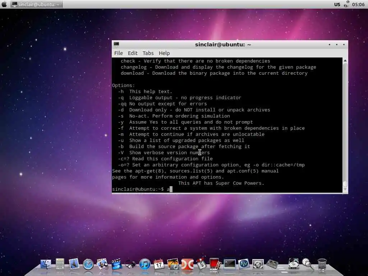Open the hard disk utility icon

click(x=294, y=264)
